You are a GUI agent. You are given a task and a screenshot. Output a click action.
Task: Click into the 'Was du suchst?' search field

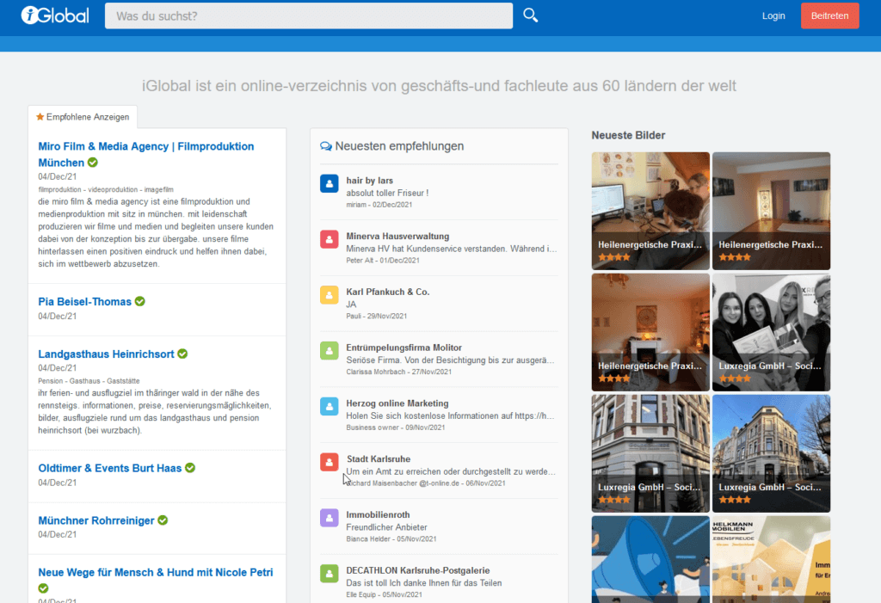coord(308,15)
